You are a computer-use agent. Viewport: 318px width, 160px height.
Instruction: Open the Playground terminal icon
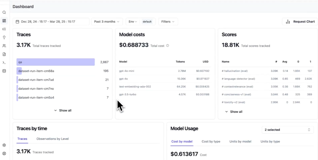[x=4, y=63]
